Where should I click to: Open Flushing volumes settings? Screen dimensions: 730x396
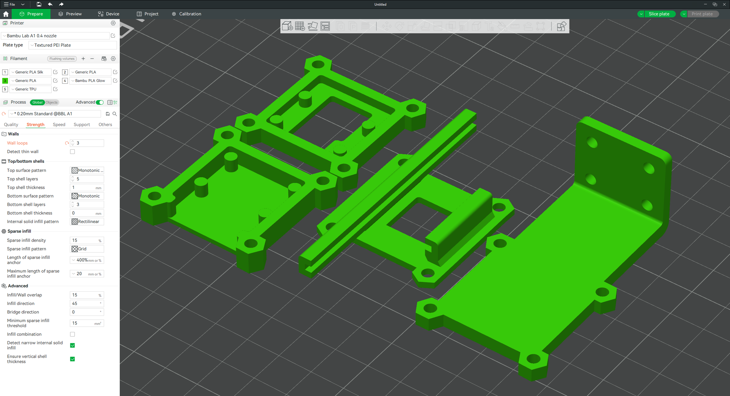click(x=62, y=59)
